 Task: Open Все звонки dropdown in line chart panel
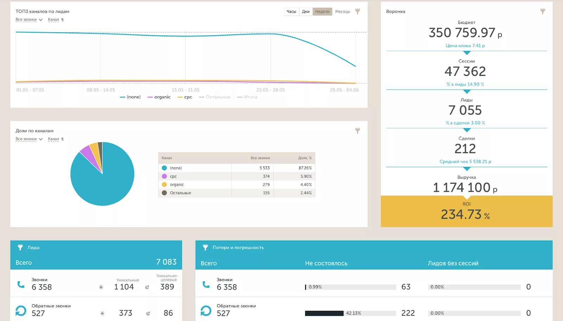point(29,20)
